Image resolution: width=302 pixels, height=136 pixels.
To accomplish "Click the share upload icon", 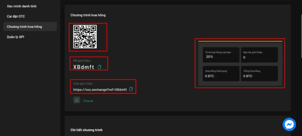I will (77, 100).
